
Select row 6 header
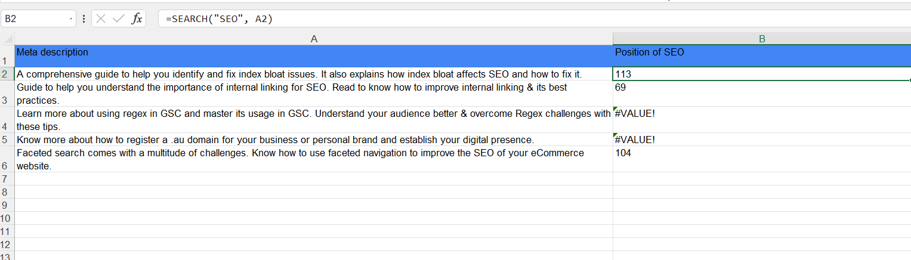point(7,160)
